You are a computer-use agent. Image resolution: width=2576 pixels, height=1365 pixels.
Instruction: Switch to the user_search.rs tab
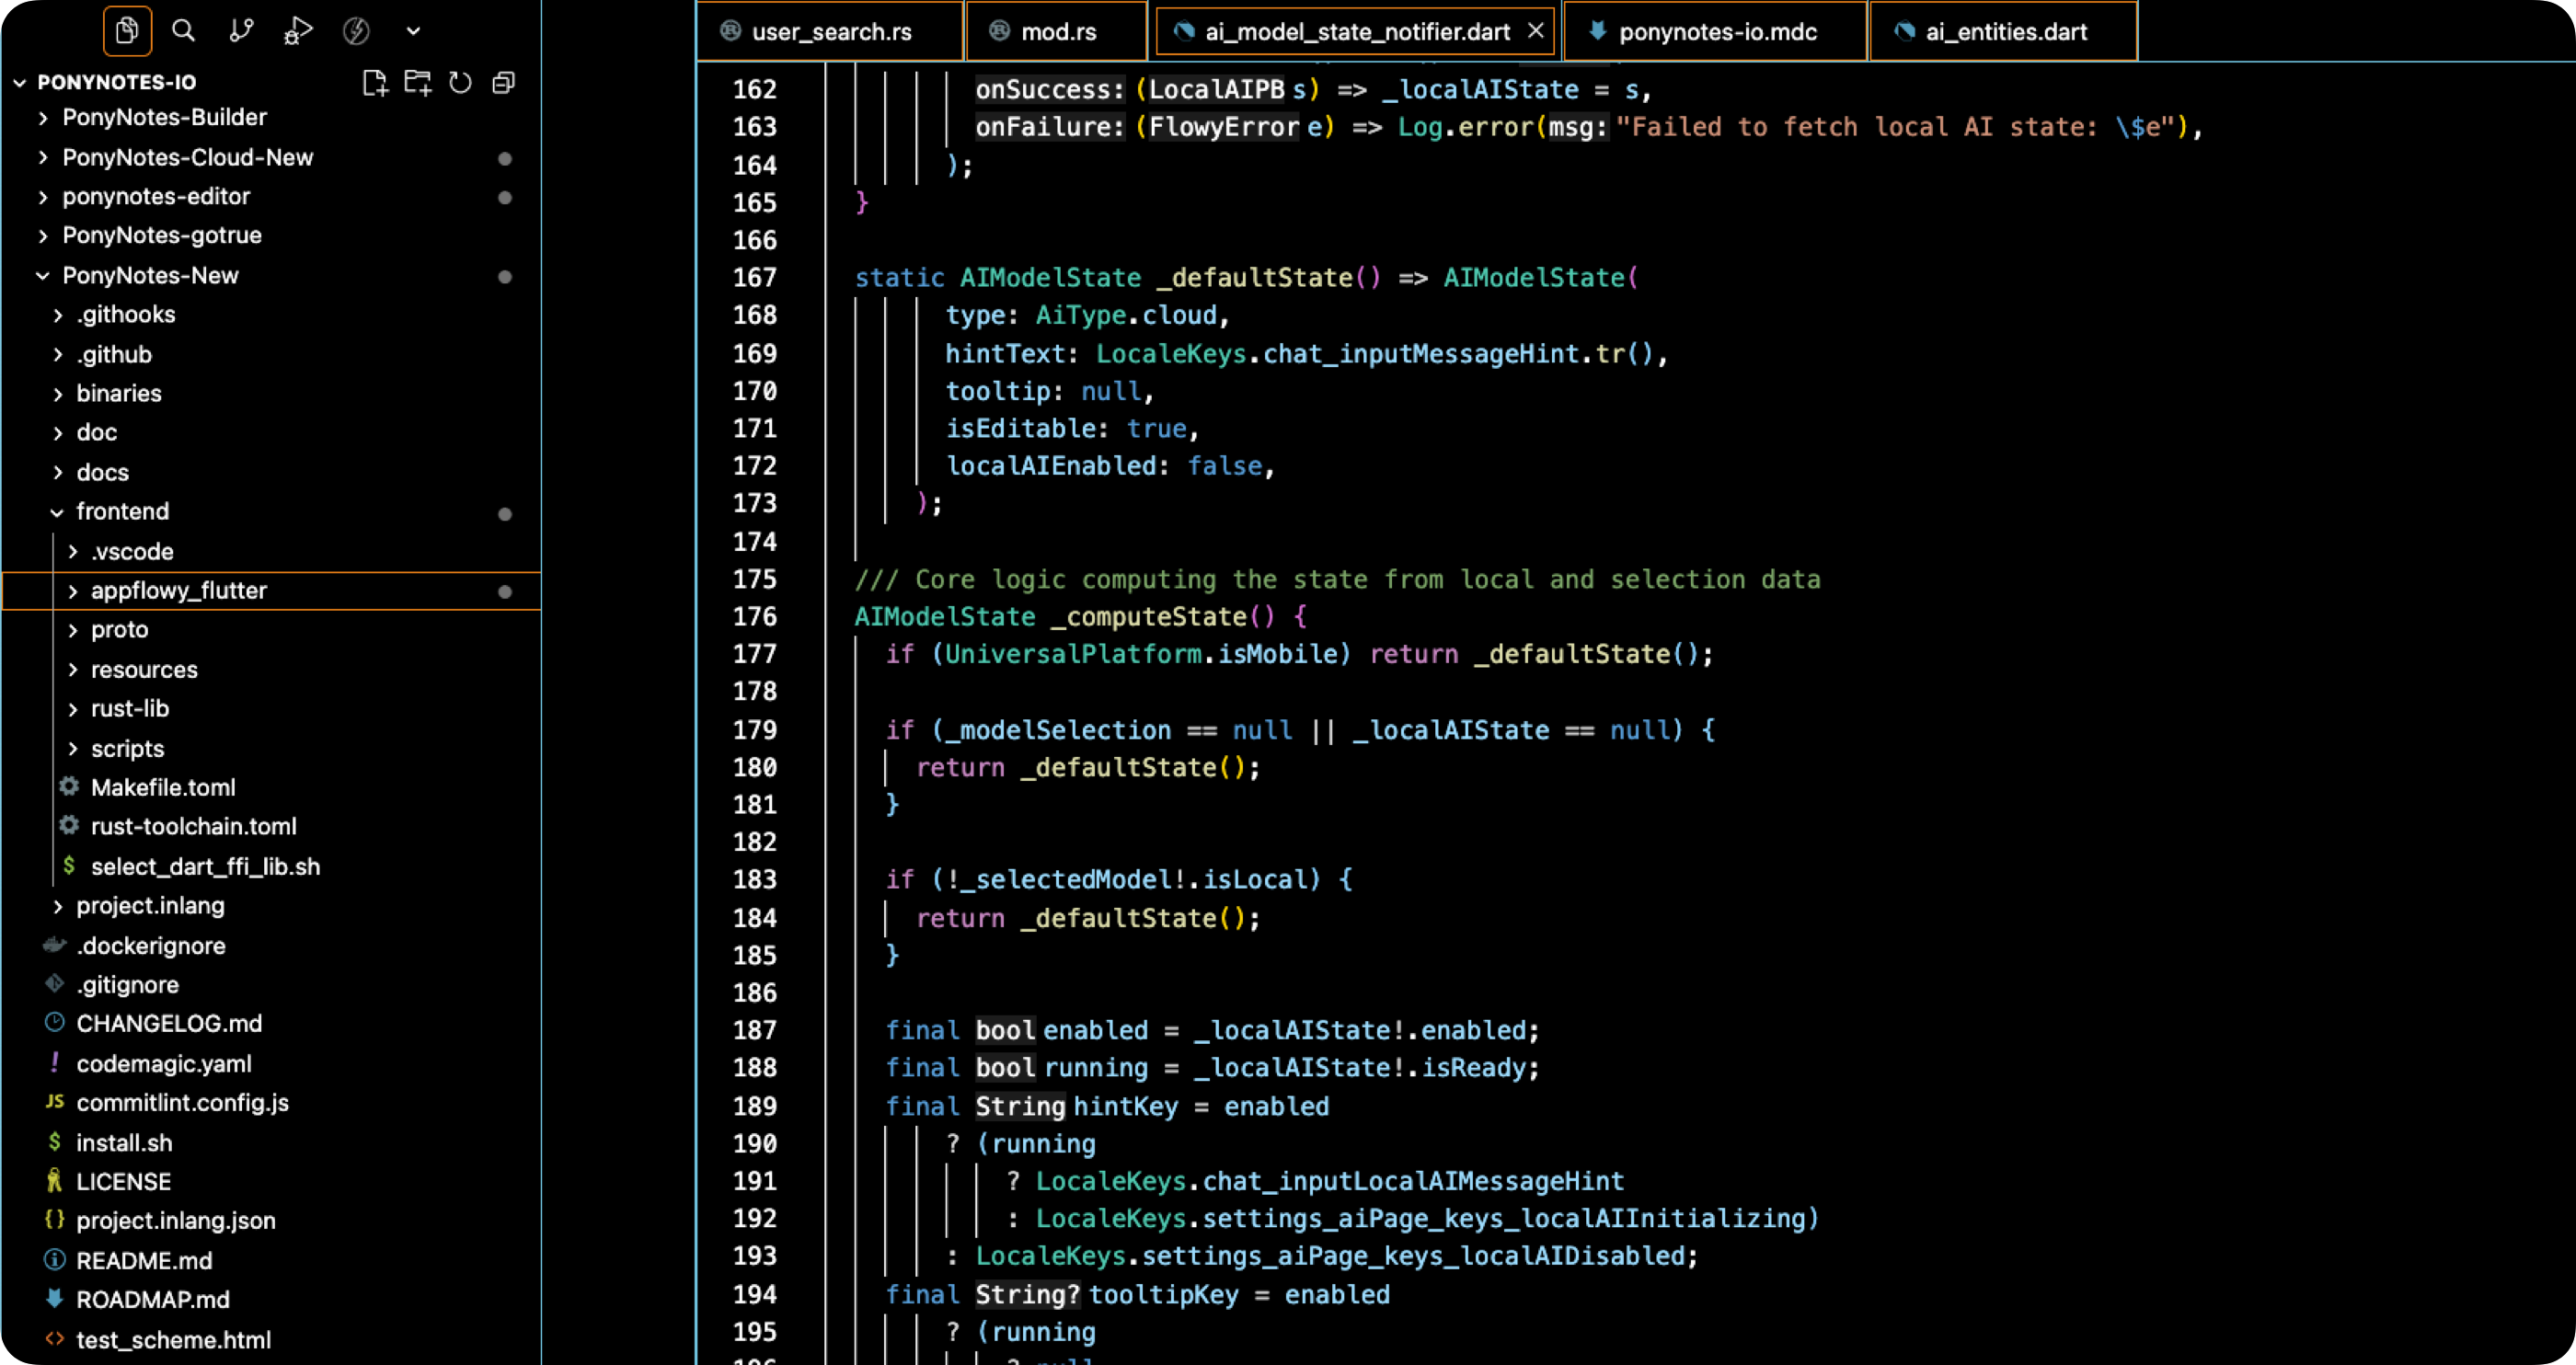point(830,31)
